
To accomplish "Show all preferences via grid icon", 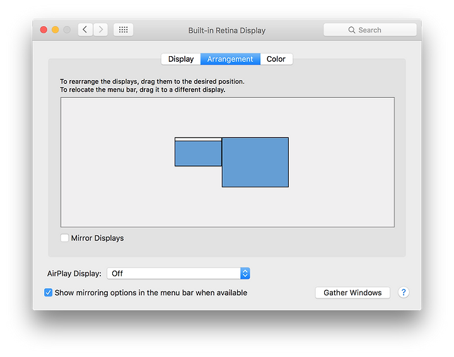I will point(124,30).
